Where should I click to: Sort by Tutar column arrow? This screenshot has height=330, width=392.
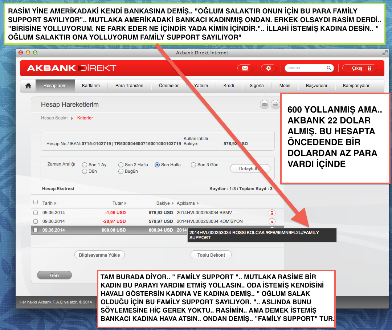click(125, 203)
